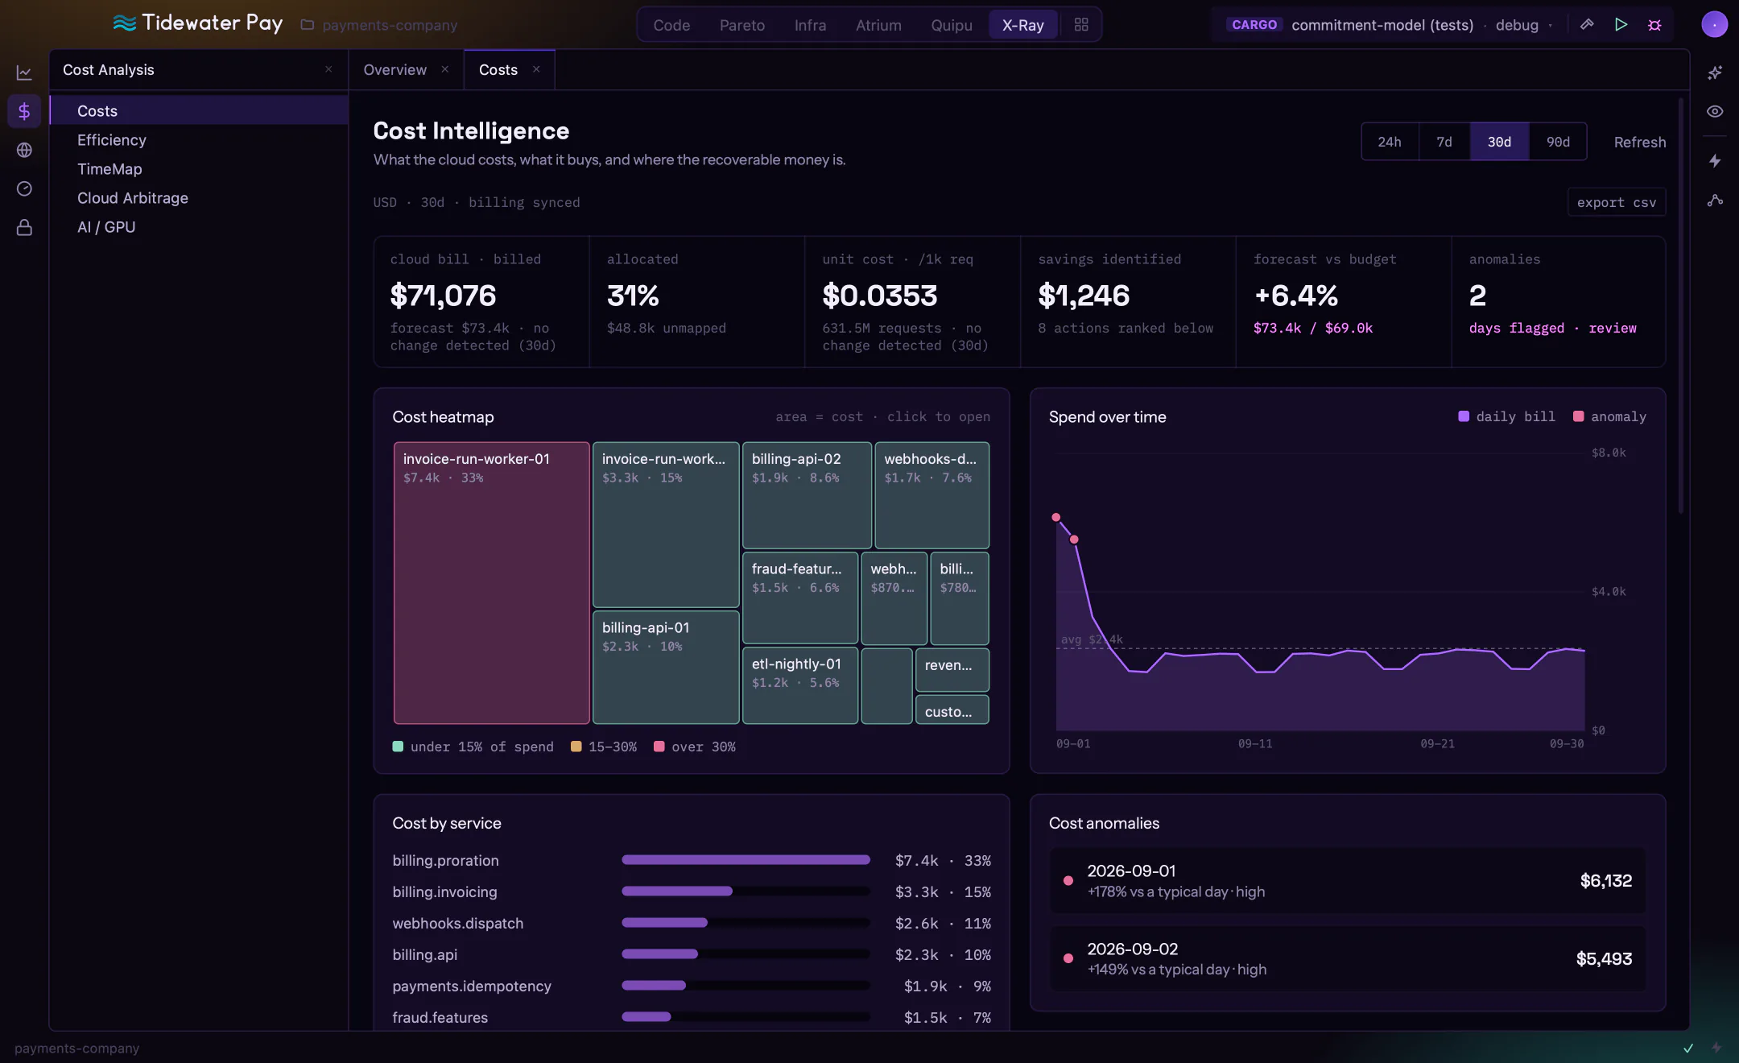Viewport: 1739px width, 1063px height.
Task: Open the gauge sidebar icon
Action: point(24,188)
